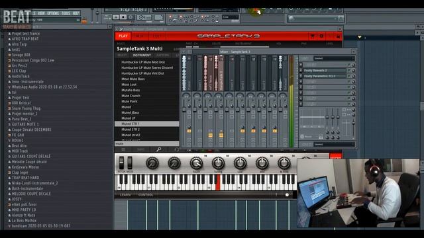This screenshot has width=424, height=238.
Task: Open SampleTank shopping cart icon
Action: [313, 36]
